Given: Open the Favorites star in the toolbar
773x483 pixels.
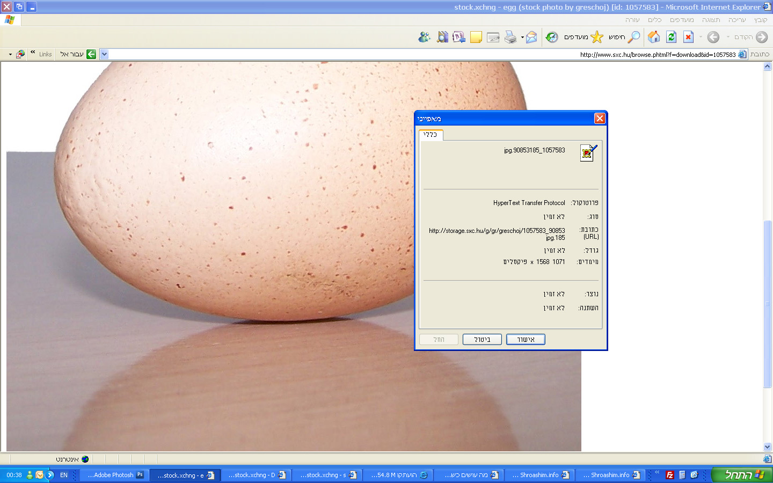Looking at the screenshot, I should pyautogui.click(x=596, y=37).
